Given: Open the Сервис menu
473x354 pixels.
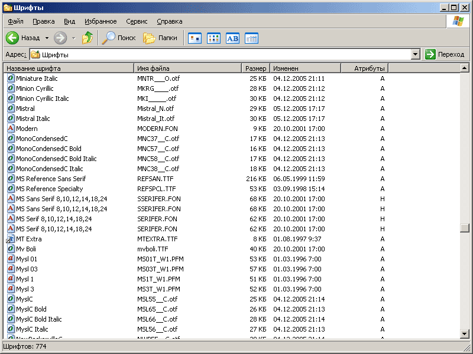Looking at the screenshot, I should [x=137, y=21].
